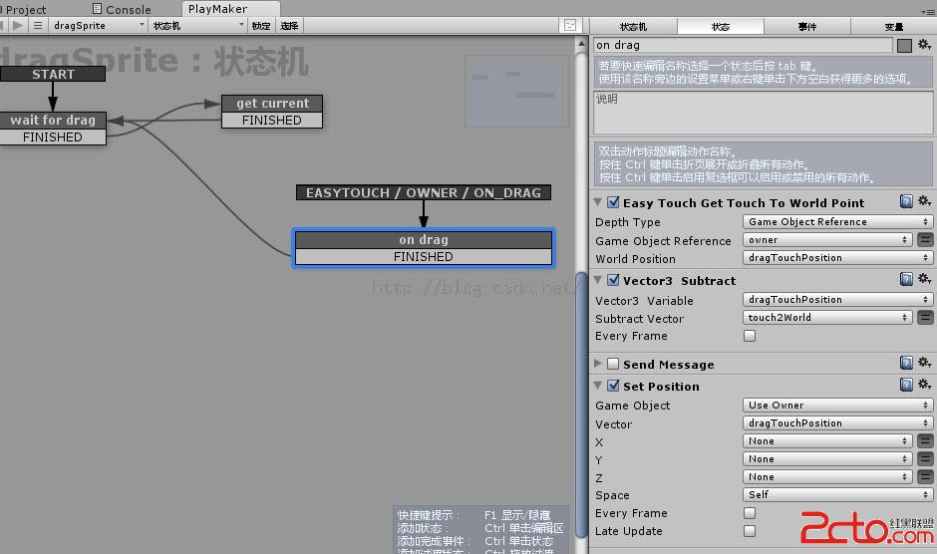Open settings gear next to state name
The width and height of the screenshot is (937, 554).
point(924,45)
